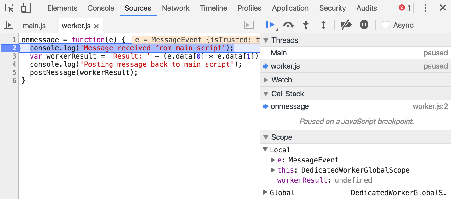
Task: Enable the Async checkbox
Action: (x=385, y=25)
